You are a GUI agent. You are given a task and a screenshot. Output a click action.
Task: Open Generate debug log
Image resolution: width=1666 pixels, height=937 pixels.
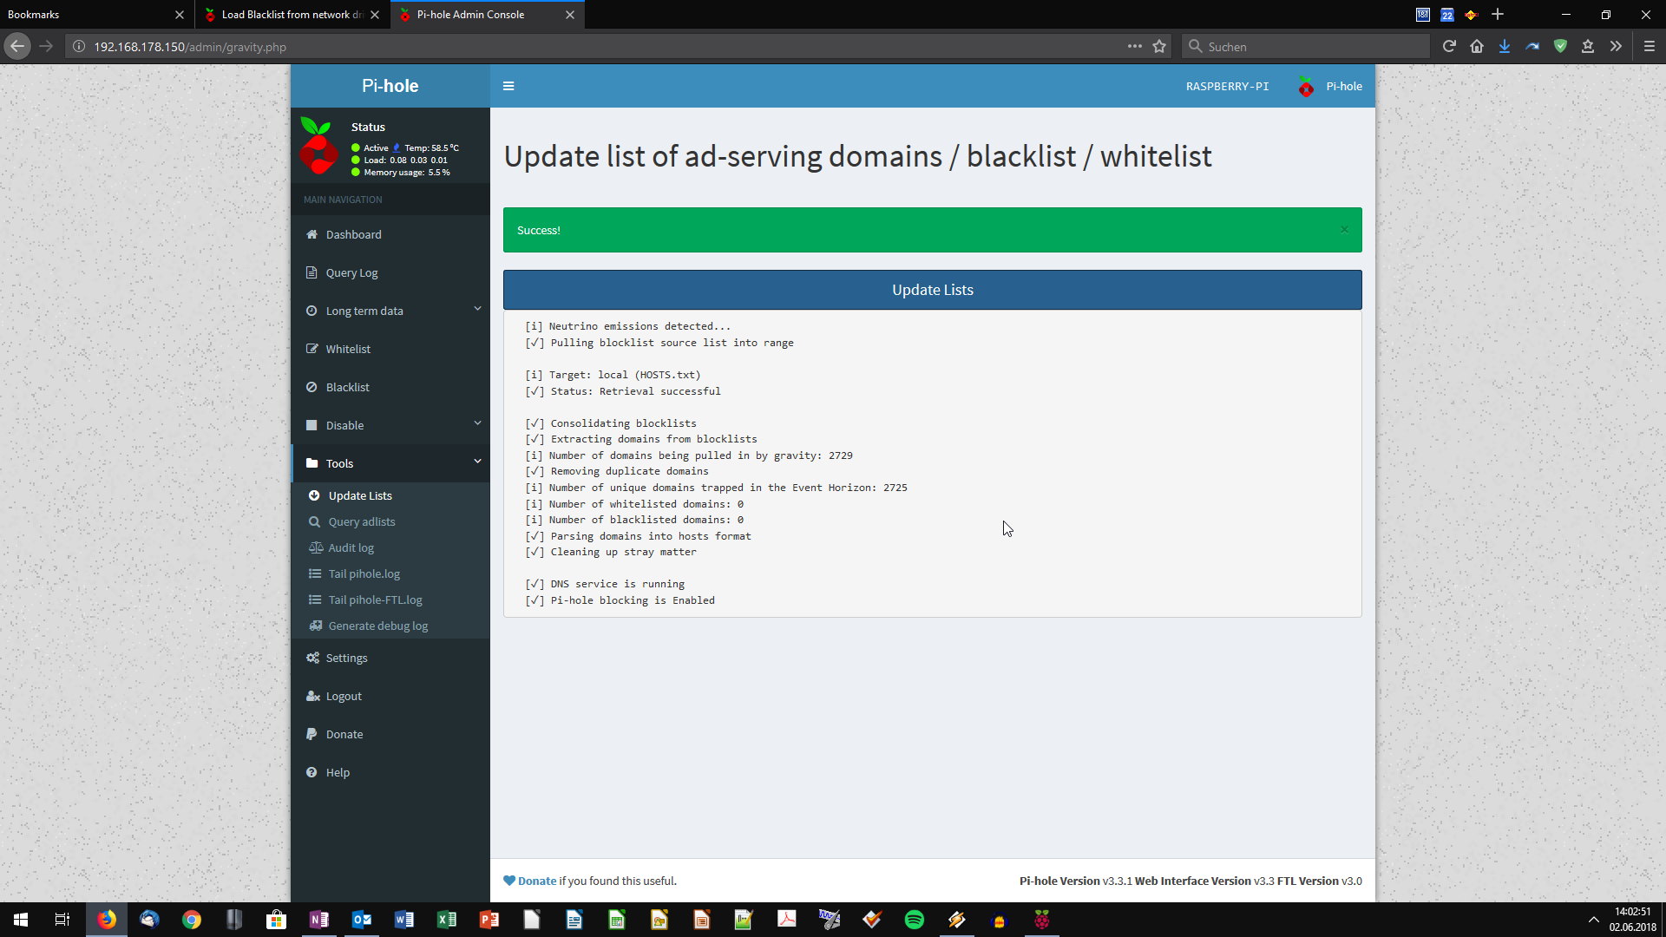(377, 626)
